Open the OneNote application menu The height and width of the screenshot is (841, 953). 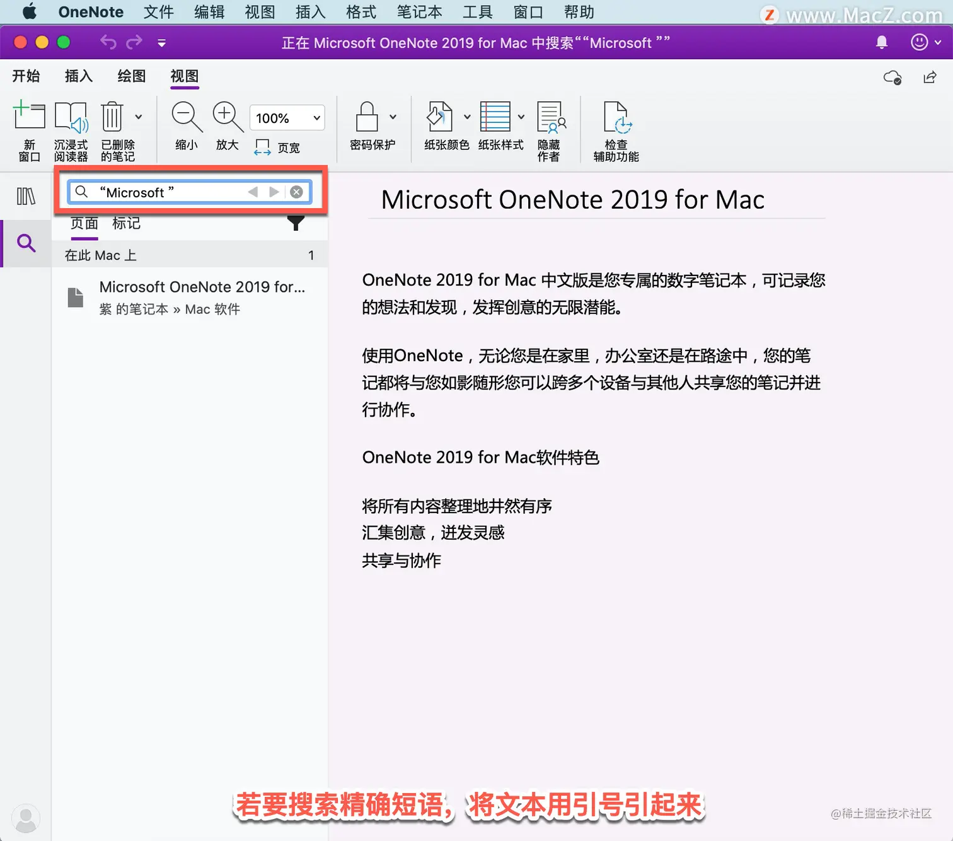click(x=91, y=11)
